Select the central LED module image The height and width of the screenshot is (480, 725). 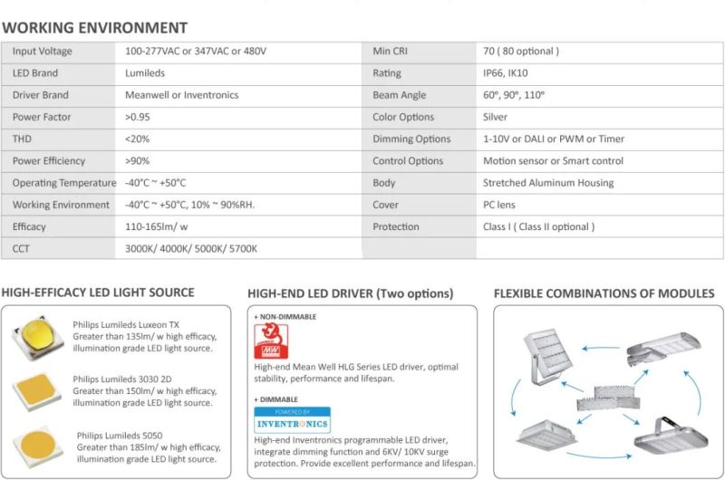pyautogui.click(x=608, y=398)
